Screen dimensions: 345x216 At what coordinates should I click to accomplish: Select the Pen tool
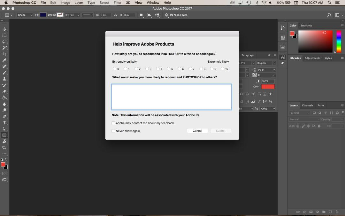[4, 117]
